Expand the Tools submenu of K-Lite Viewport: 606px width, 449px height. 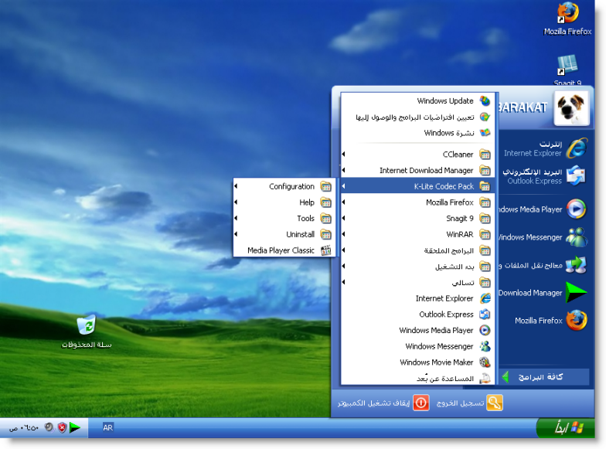tap(284, 218)
